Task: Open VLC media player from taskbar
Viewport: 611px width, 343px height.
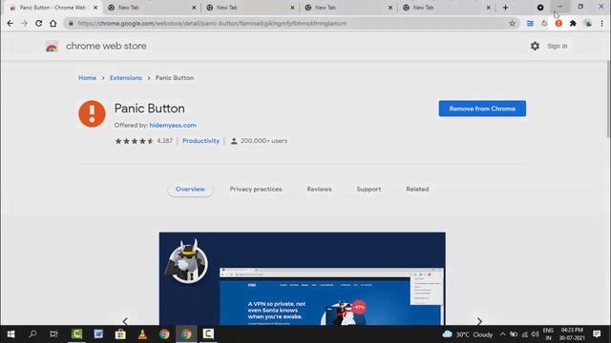Action: [142, 334]
